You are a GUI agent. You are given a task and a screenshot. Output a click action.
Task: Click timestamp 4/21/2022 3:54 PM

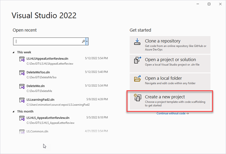tap(96, 131)
